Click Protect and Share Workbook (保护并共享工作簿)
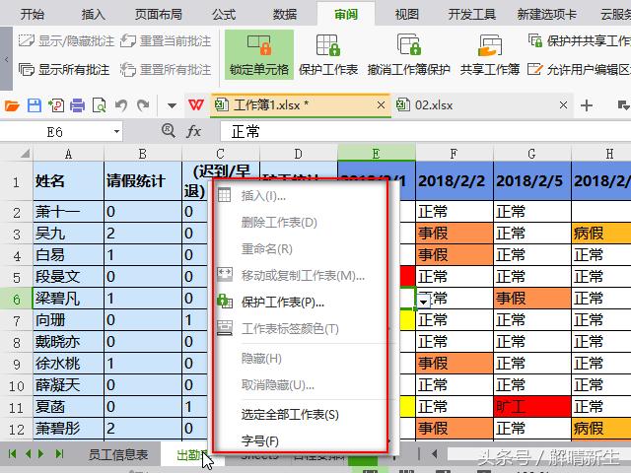Screen dimensions: 631x473 point(580,40)
